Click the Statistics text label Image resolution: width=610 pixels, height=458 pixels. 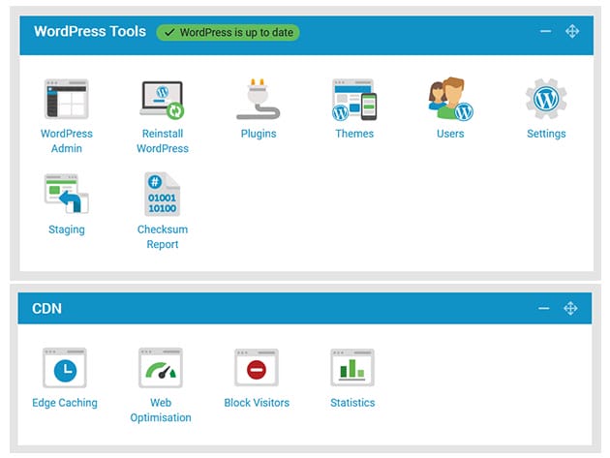(x=352, y=403)
